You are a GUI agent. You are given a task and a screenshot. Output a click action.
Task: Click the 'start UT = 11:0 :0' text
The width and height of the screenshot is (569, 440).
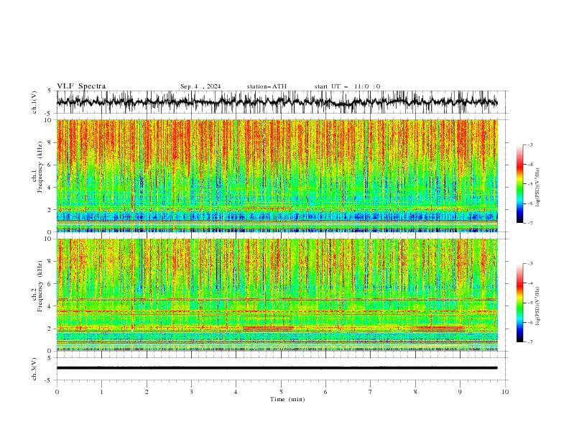click(x=347, y=86)
